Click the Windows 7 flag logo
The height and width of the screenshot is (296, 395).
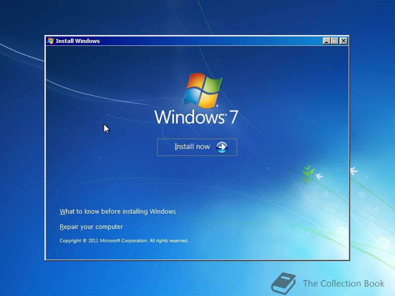[x=203, y=90]
